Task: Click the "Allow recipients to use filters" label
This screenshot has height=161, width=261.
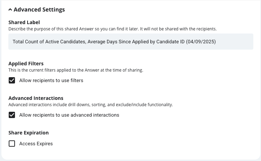Action: click(x=51, y=80)
